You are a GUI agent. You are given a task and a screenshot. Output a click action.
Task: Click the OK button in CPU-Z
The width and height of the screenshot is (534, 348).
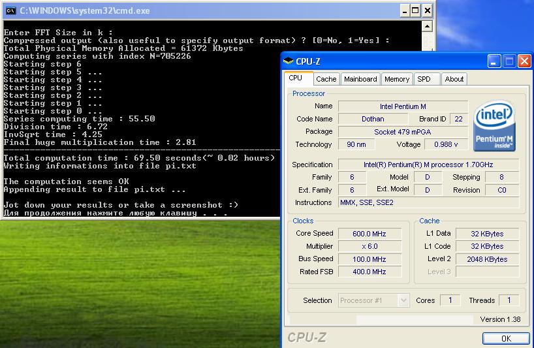(506, 338)
